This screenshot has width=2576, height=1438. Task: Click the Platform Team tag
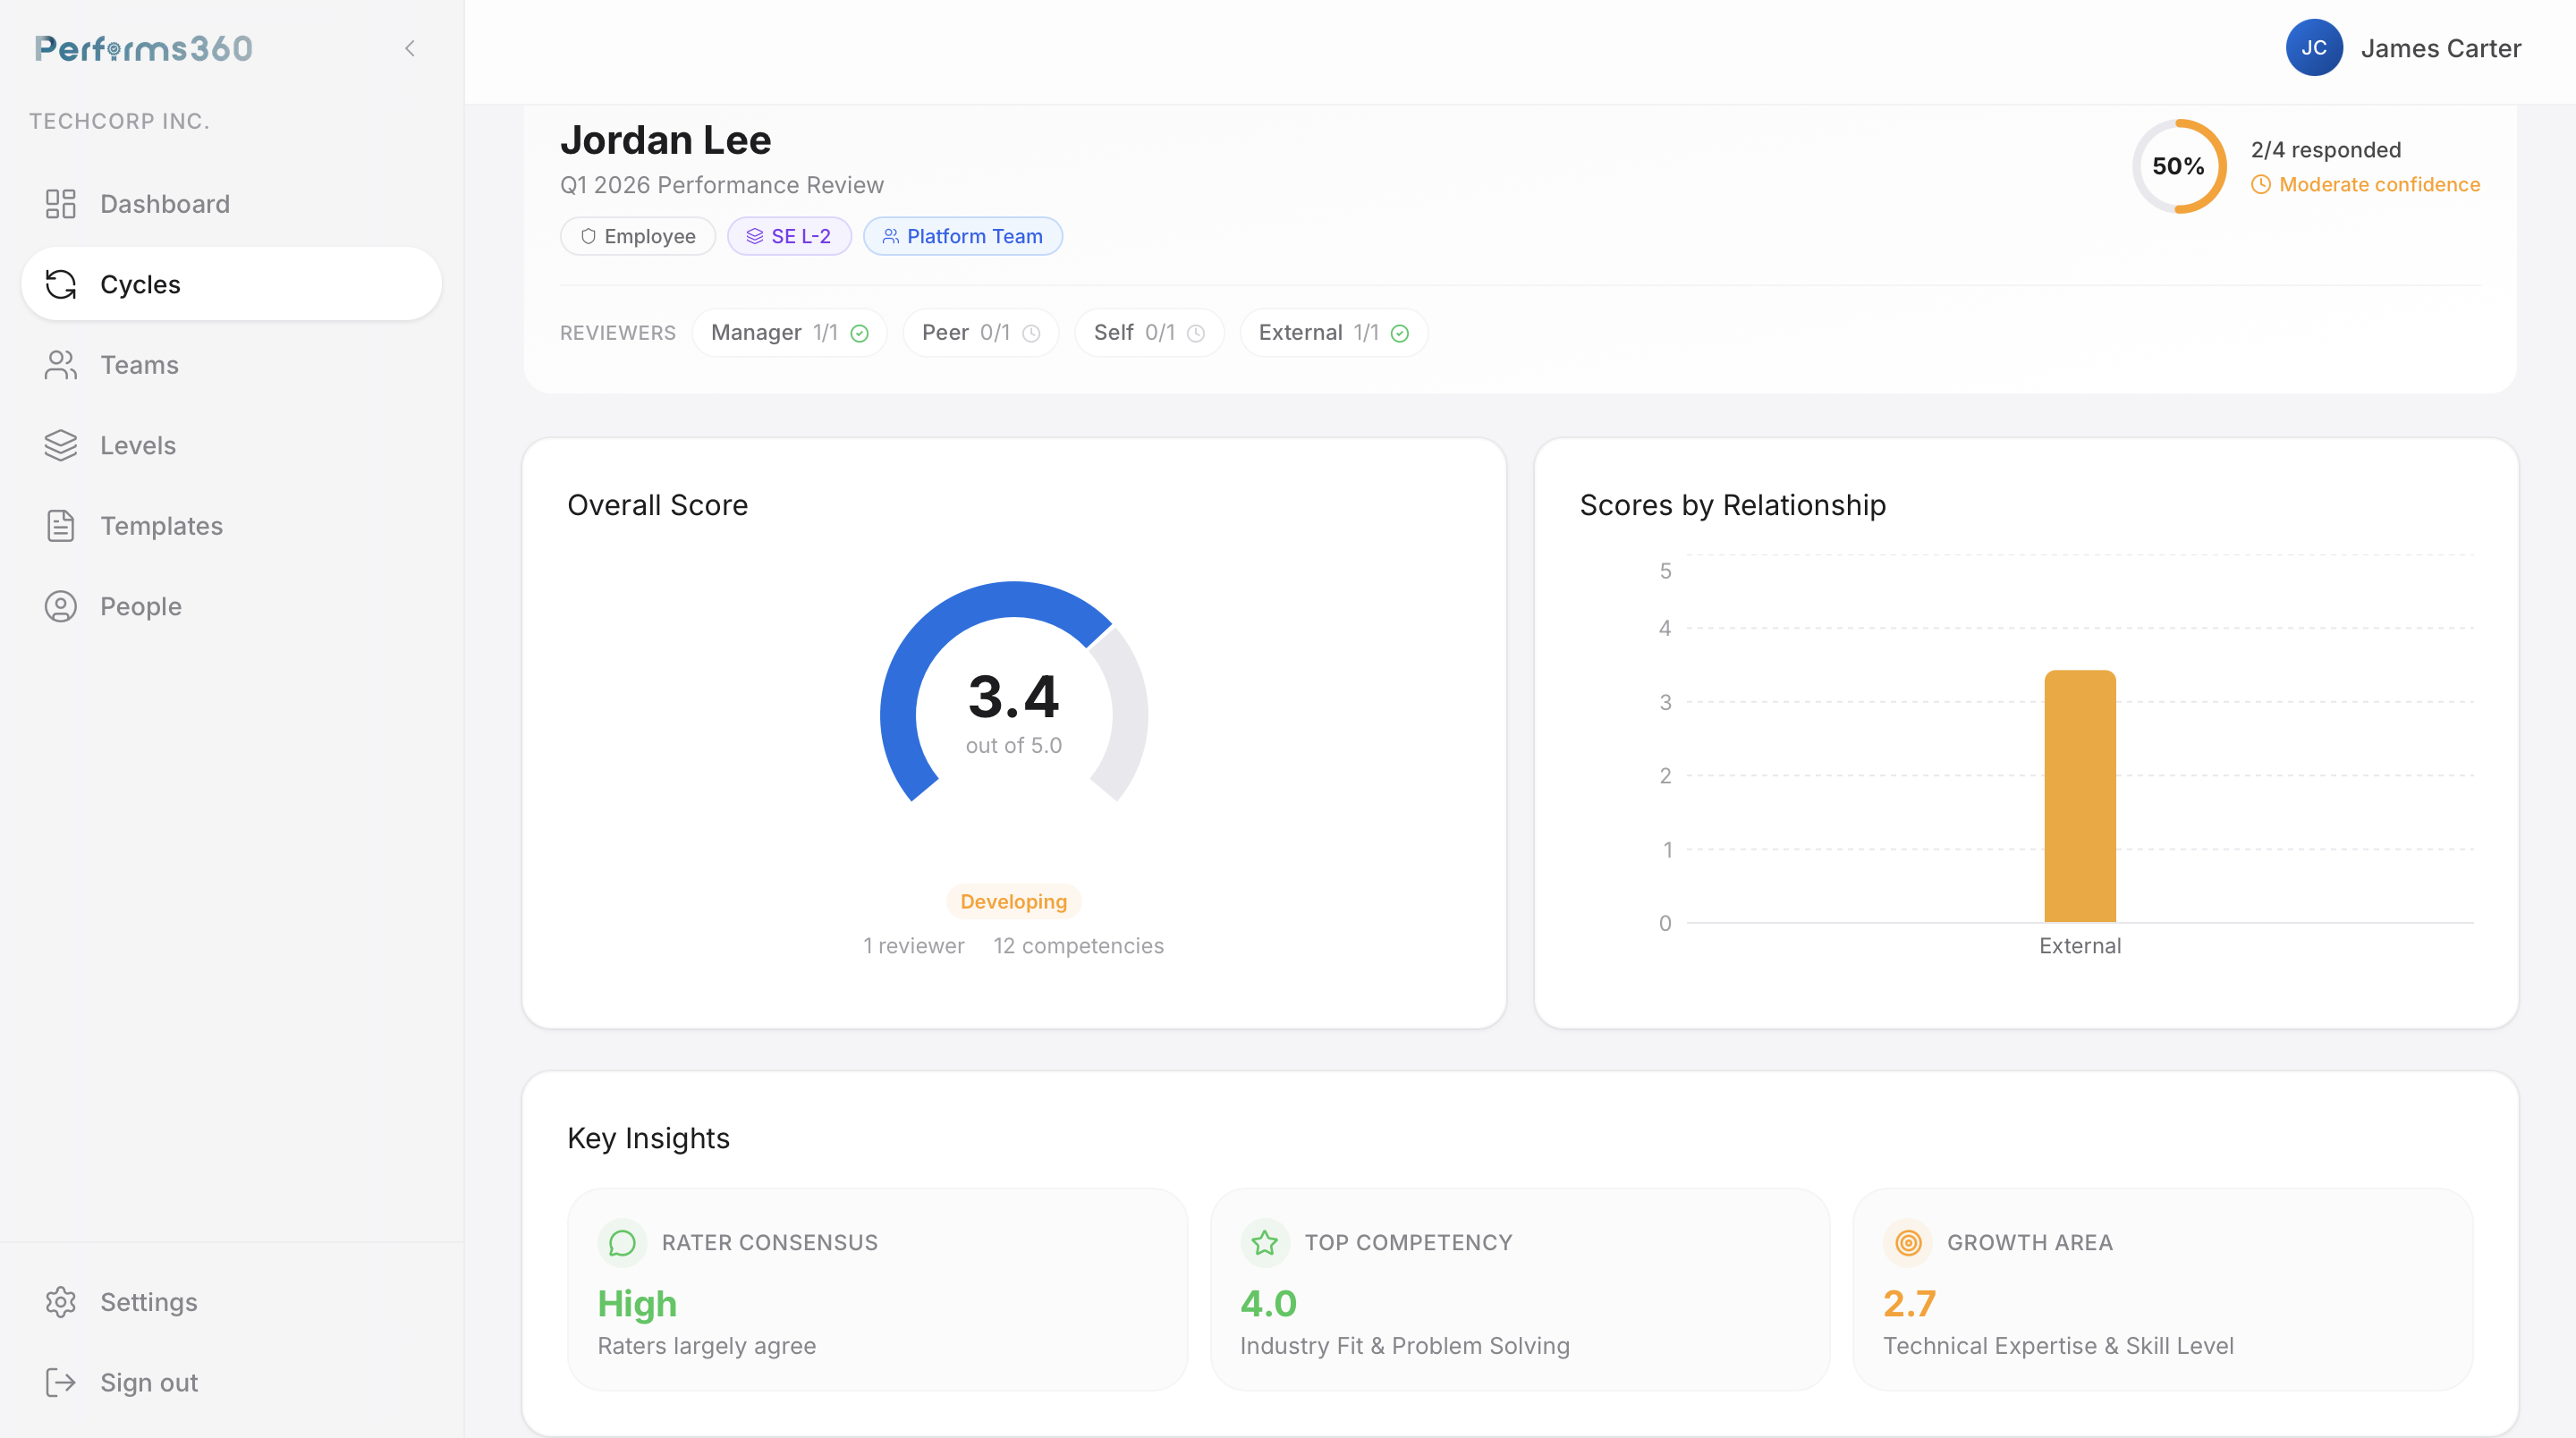pyautogui.click(x=962, y=236)
